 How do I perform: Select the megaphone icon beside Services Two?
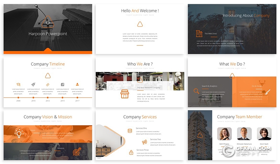[x=144, y=142]
